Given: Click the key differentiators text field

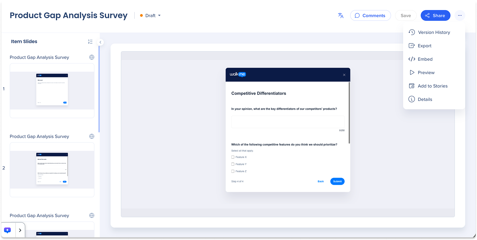Looking at the screenshot, I should click(288, 122).
